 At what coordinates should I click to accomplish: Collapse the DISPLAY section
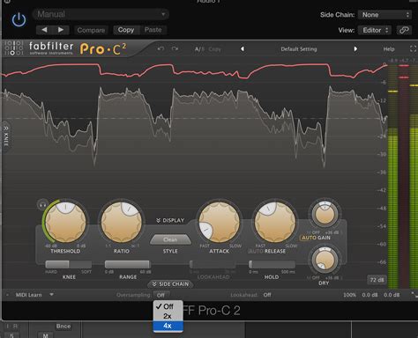click(x=170, y=220)
